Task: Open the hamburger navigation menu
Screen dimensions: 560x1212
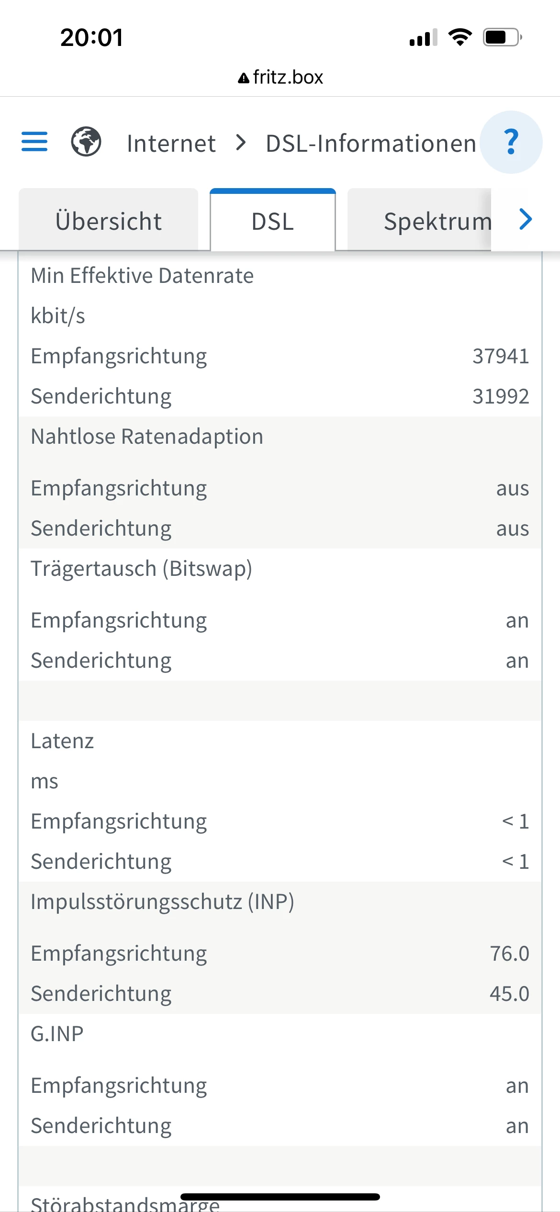Action: tap(34, 142)
